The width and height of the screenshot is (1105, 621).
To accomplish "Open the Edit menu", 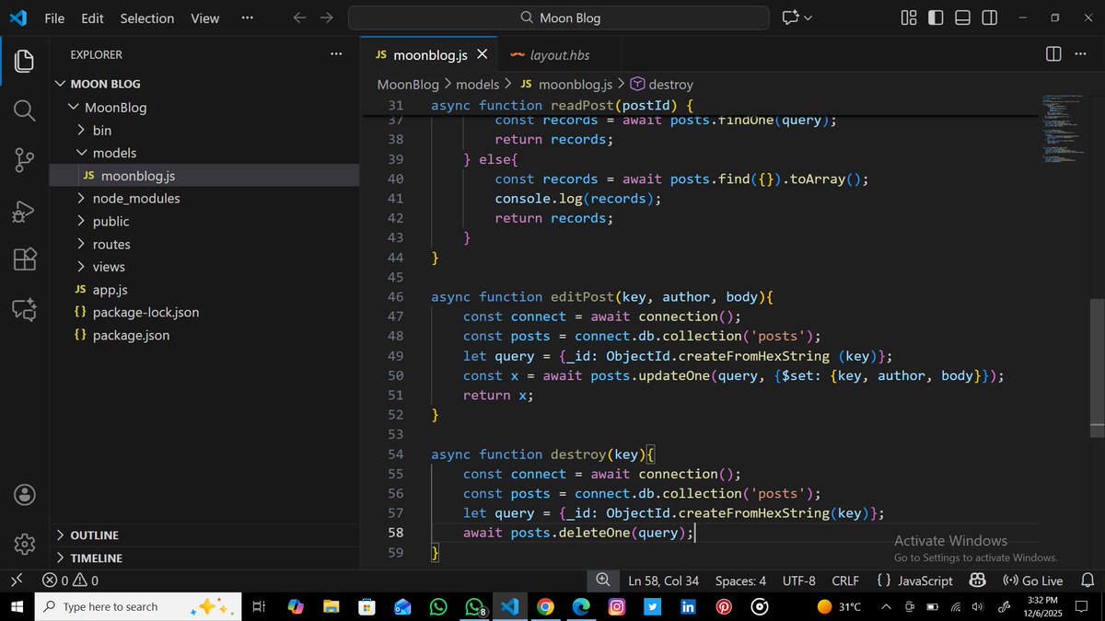I will [x=92, y=17].
